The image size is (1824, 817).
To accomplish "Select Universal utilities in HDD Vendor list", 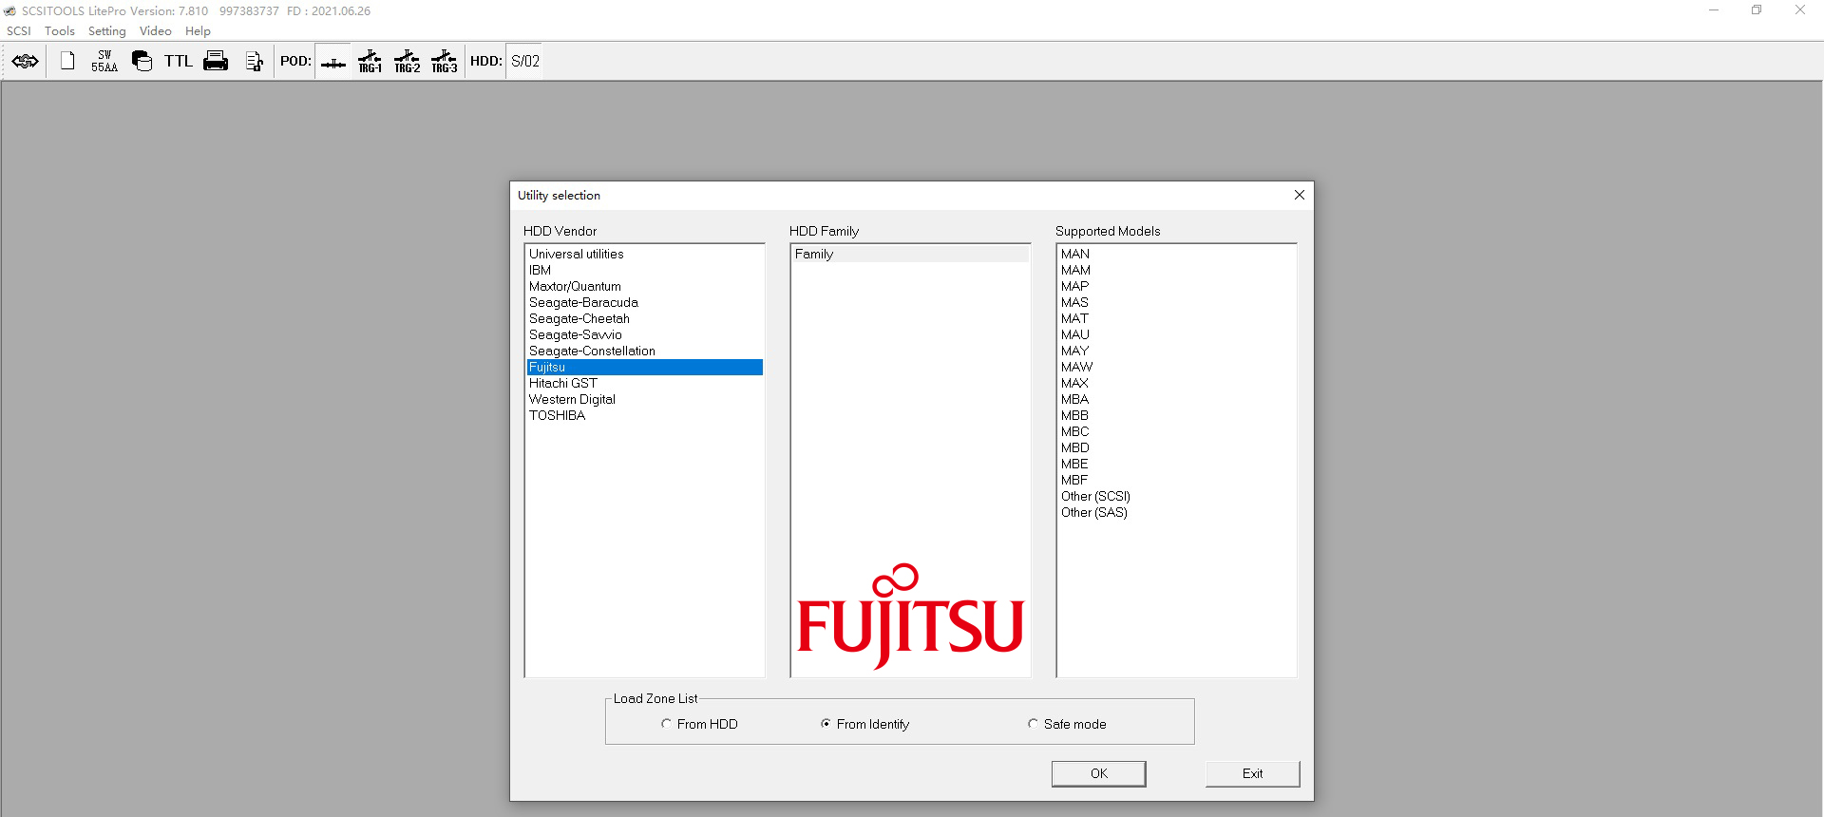I will [644, 254].
